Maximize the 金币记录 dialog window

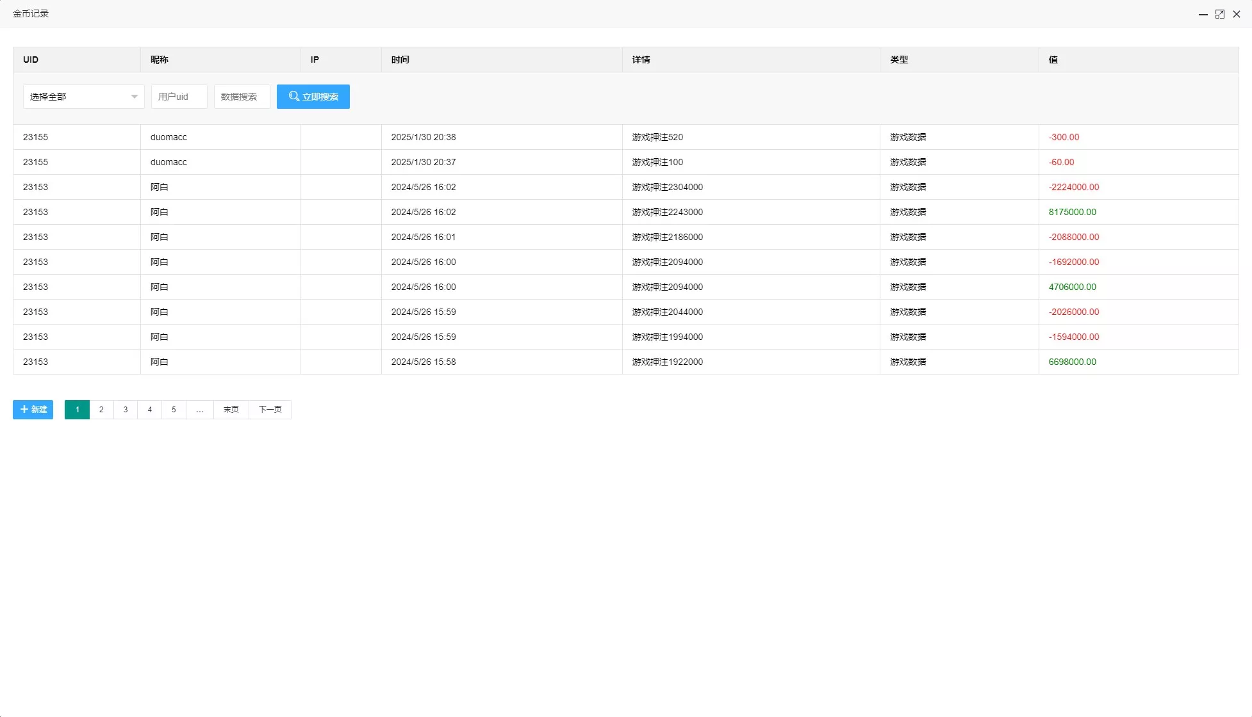coord(1219,14)
